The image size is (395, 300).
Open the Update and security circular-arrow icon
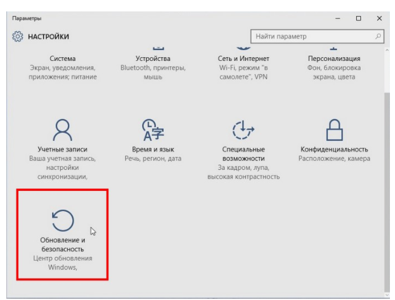(x=63, y=221)
